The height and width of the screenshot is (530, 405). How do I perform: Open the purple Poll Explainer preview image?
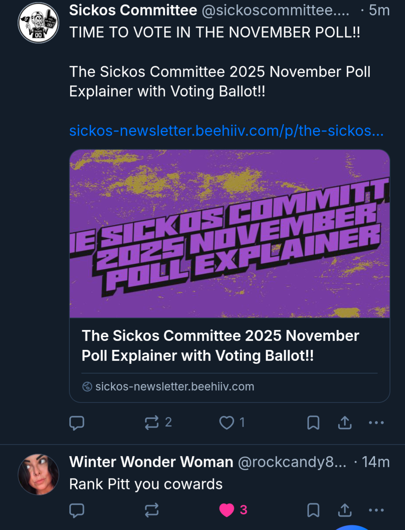(x=229, y=234)
